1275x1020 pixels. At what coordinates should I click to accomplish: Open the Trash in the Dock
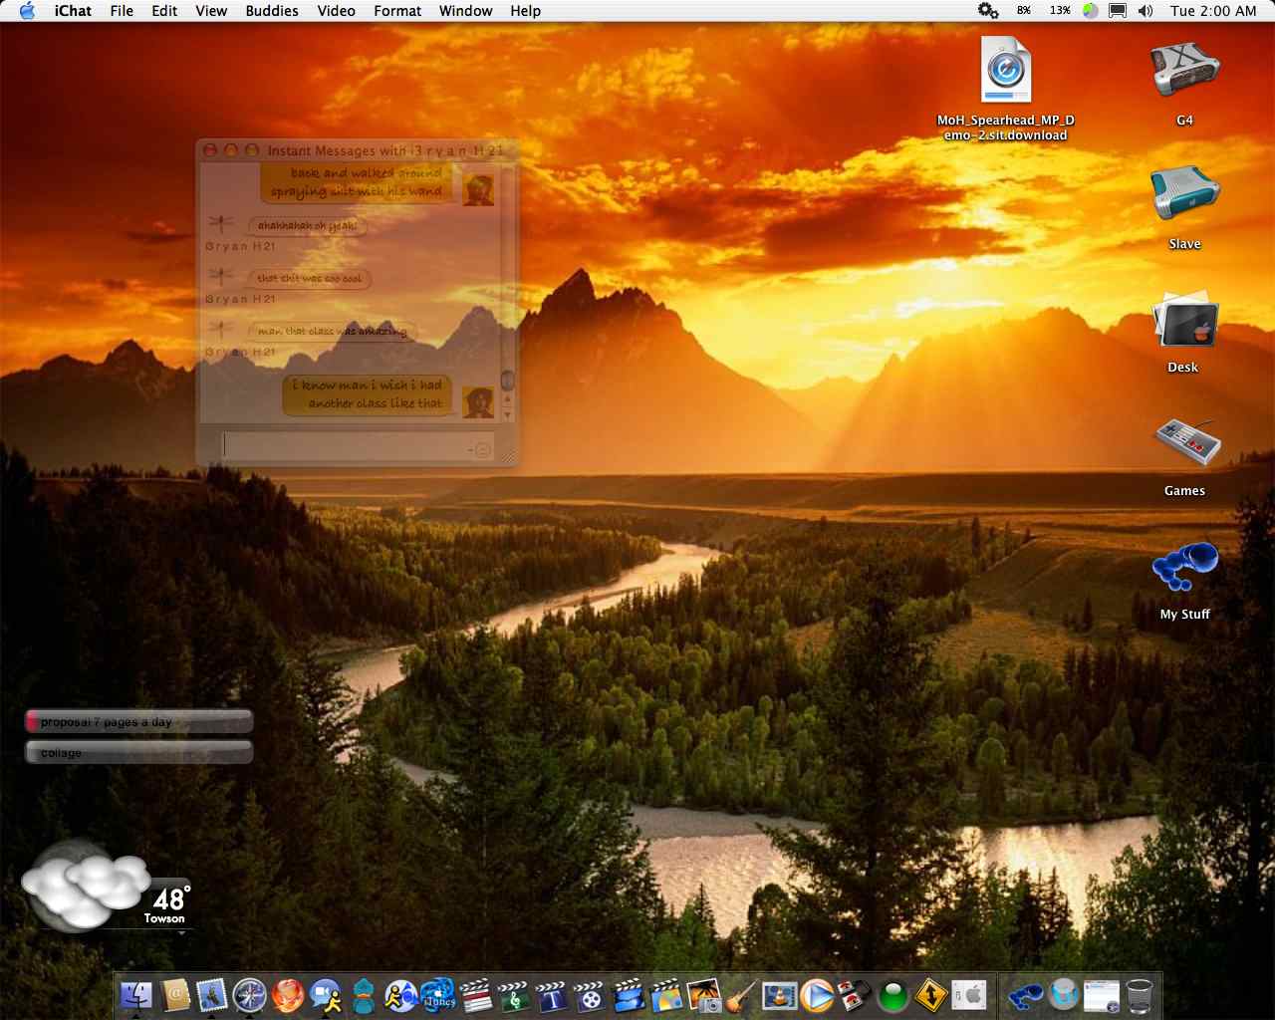1140,994
